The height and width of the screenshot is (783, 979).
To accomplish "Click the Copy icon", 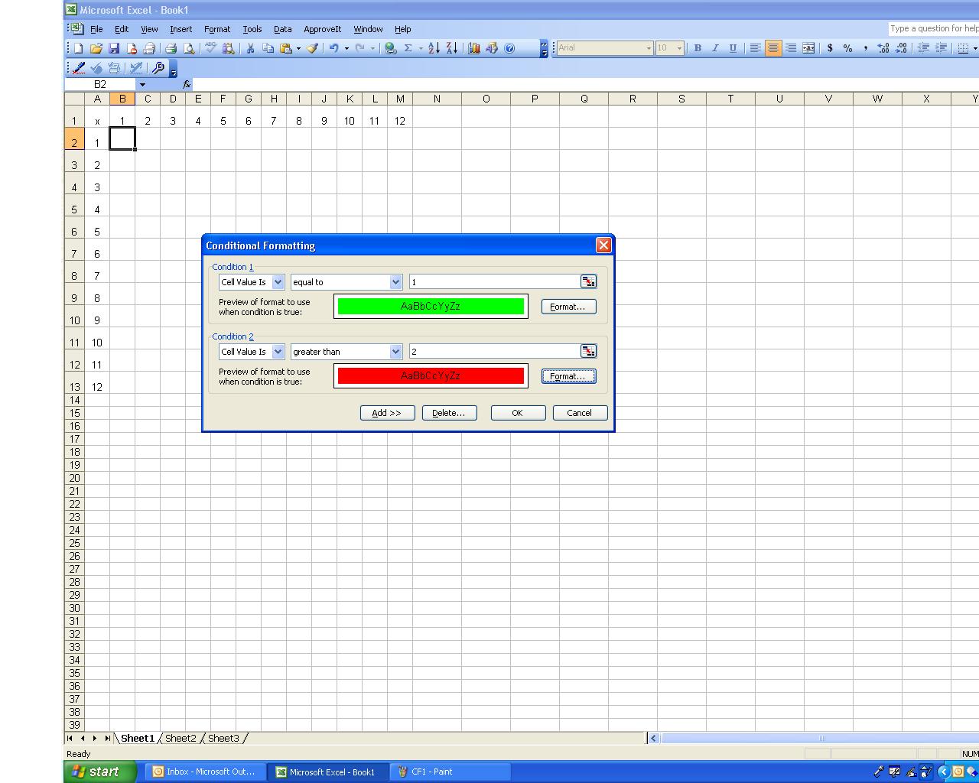I will pyautogui.click(x=268, y=48).
